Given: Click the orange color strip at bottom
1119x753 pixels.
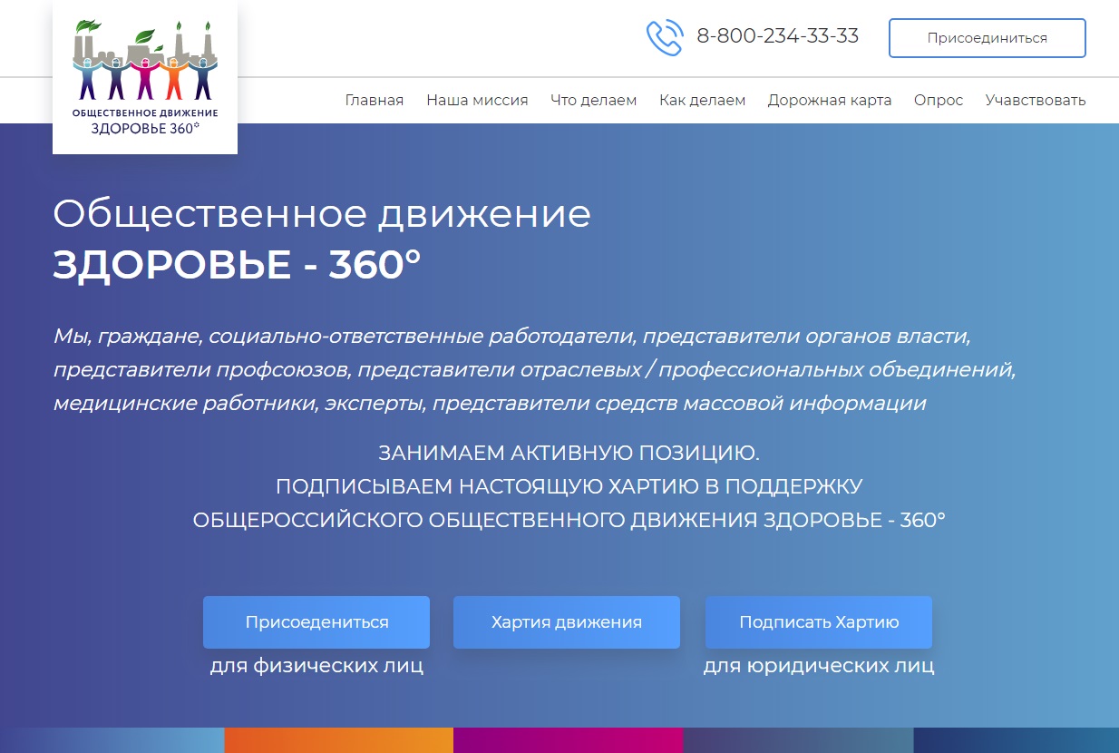Looking at the screenshot, I should (338, 740).
